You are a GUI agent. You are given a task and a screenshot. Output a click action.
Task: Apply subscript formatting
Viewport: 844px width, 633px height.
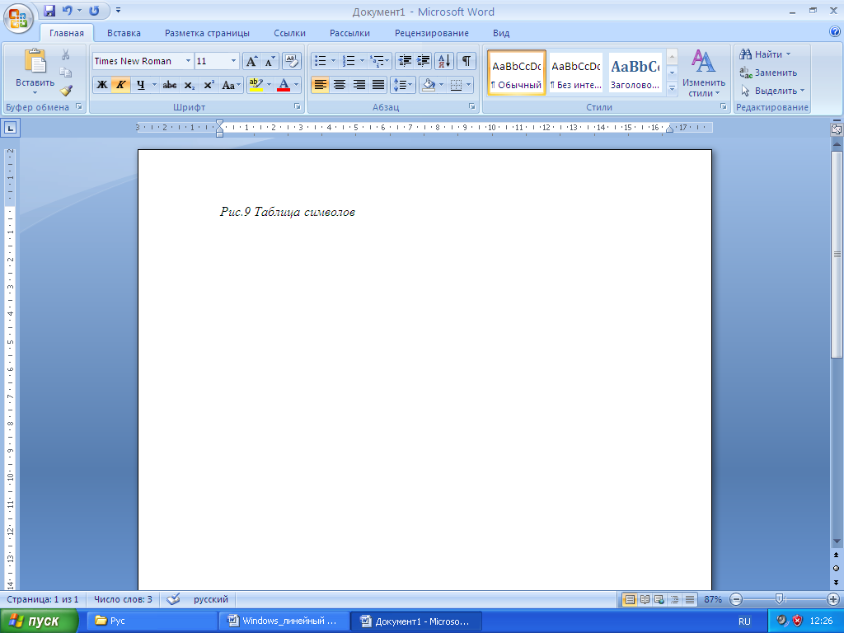click(x=189, y=85)
